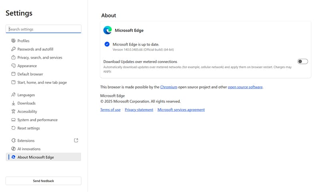Click the Accessibility figure icon
This screenshot has height=192, width=320.
click(x=13, y=112)
